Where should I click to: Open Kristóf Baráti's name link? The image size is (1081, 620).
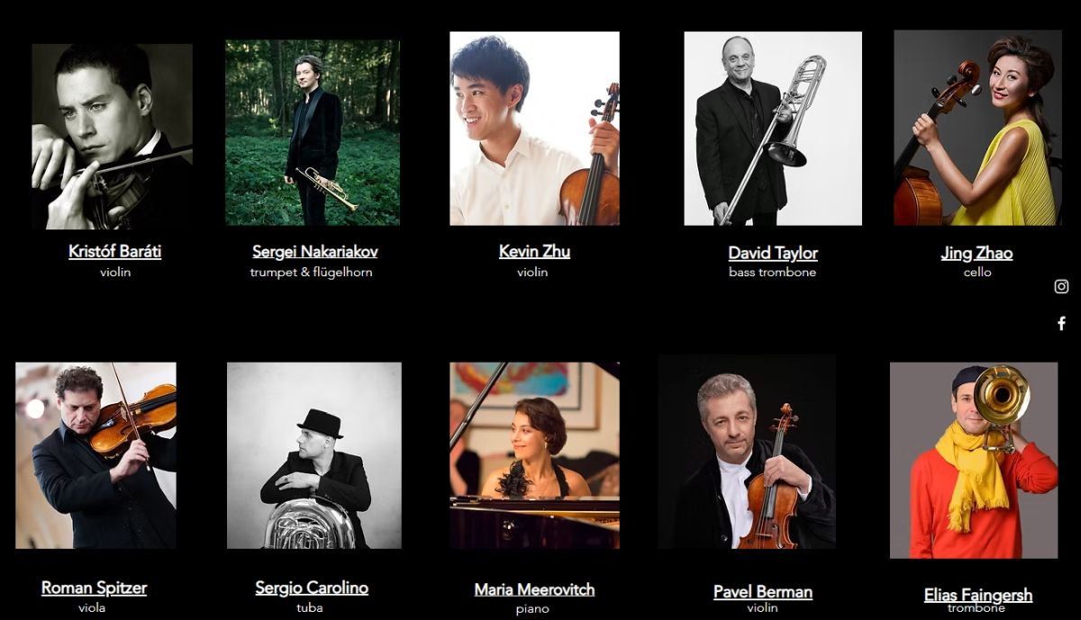point(115,251)
